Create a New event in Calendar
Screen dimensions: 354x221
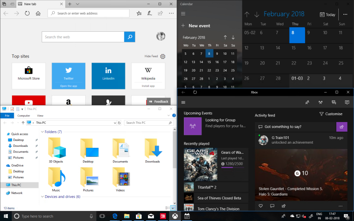(196, 26)
